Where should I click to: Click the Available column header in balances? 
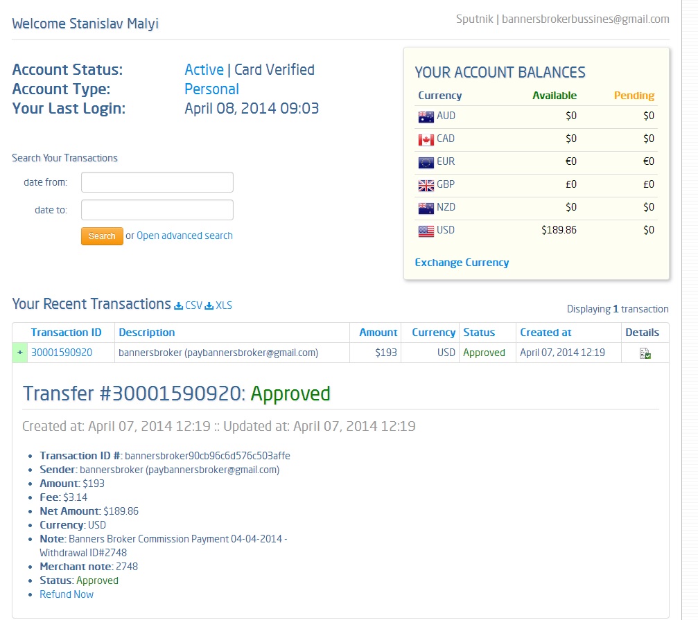click(x=555, y=96)
